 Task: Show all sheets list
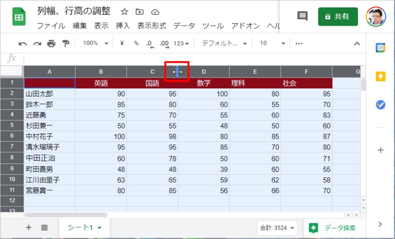coord(44,228)
